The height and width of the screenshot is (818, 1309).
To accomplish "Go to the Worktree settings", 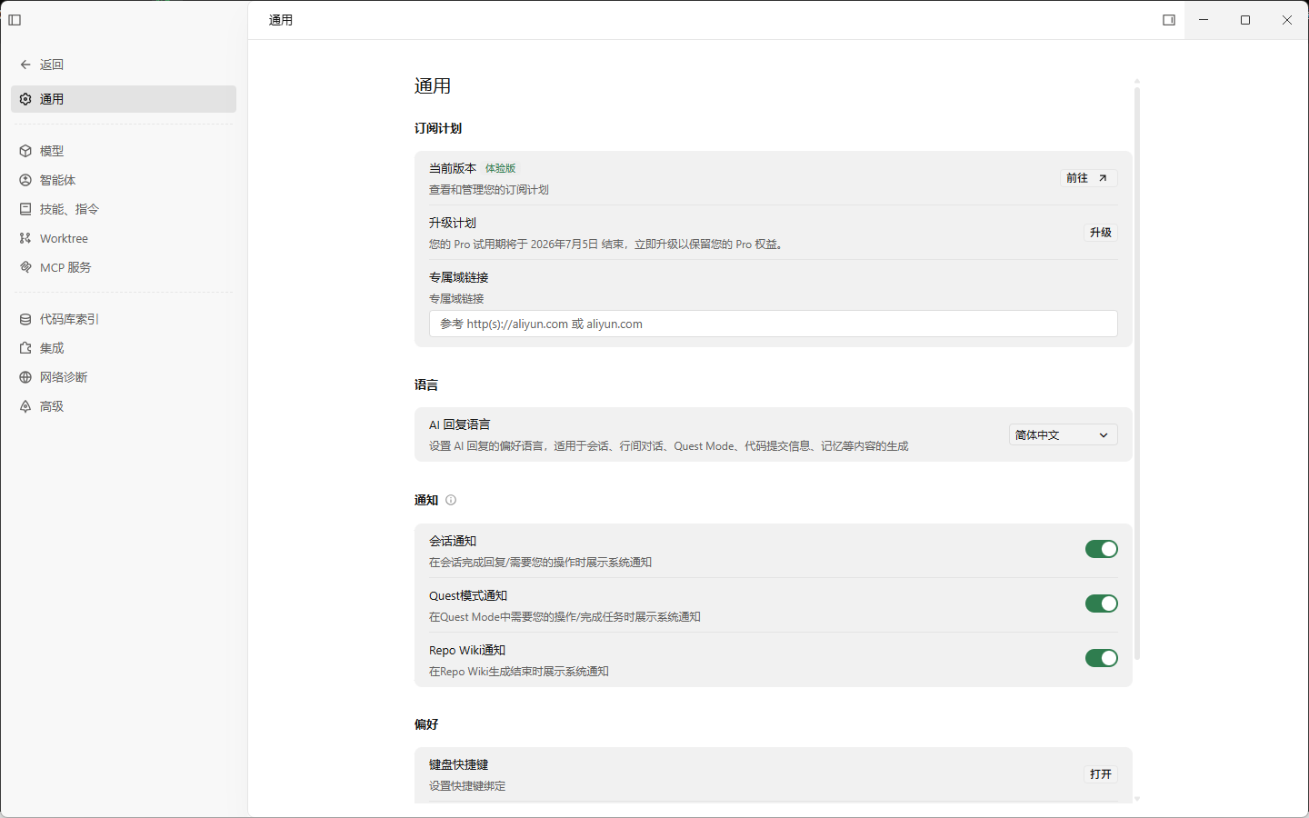I will coord(124,238).
